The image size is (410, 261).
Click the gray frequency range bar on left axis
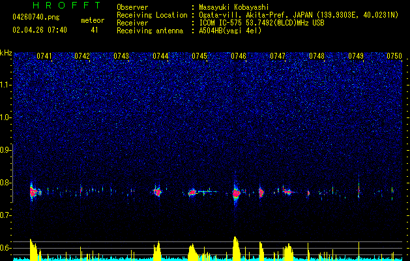pos(12,174)
